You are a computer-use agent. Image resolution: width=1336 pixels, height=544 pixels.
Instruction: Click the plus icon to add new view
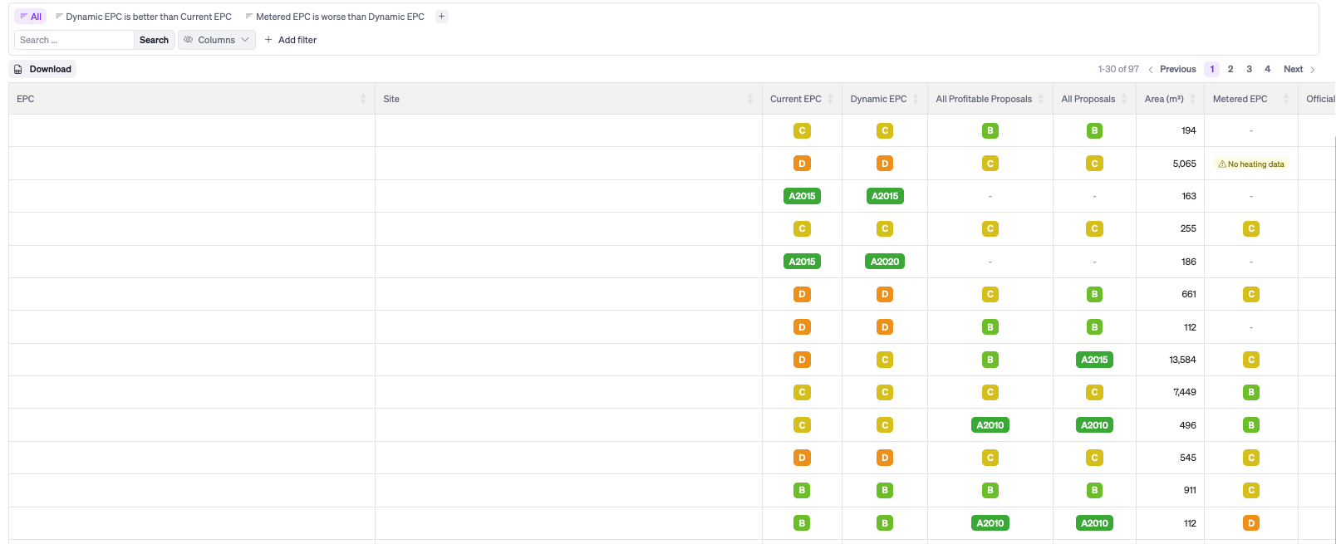click(x=442, y=17)
